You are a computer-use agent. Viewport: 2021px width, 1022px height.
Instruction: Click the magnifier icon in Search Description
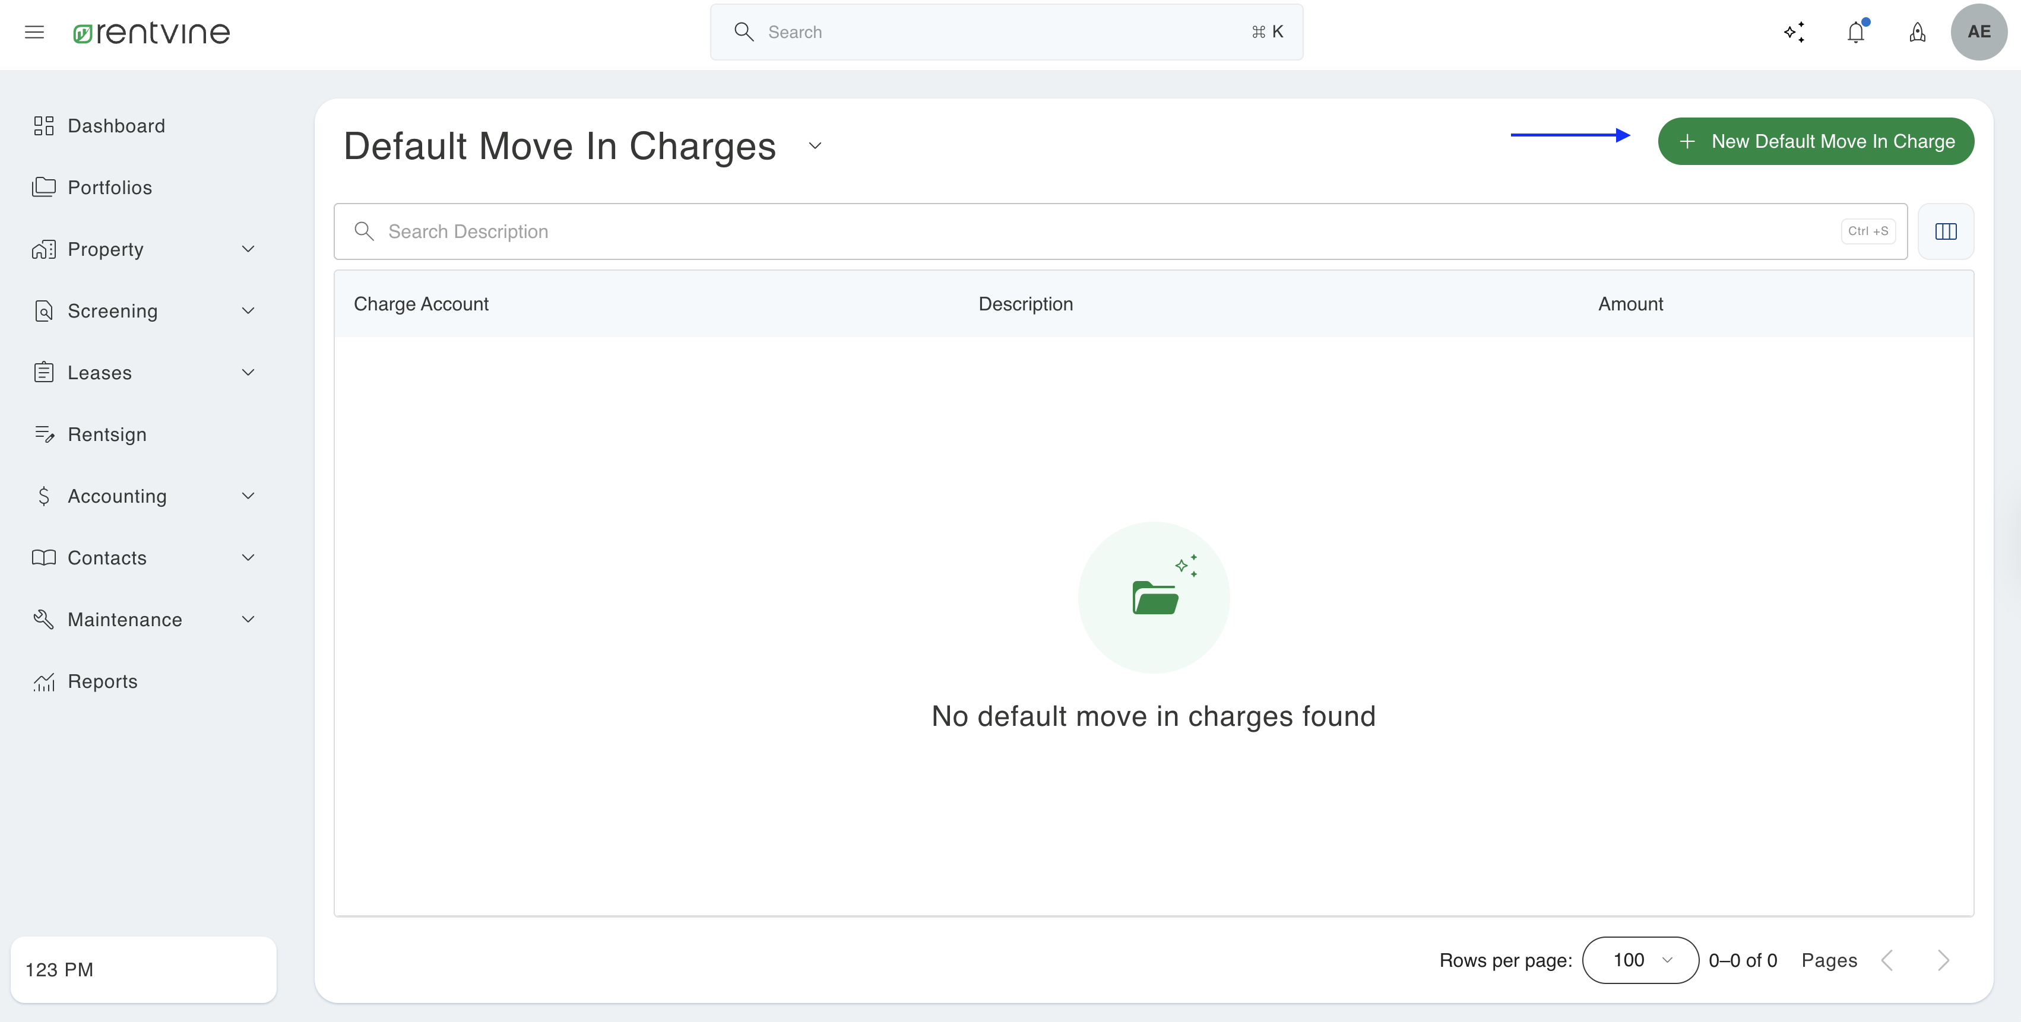(364, 231)
